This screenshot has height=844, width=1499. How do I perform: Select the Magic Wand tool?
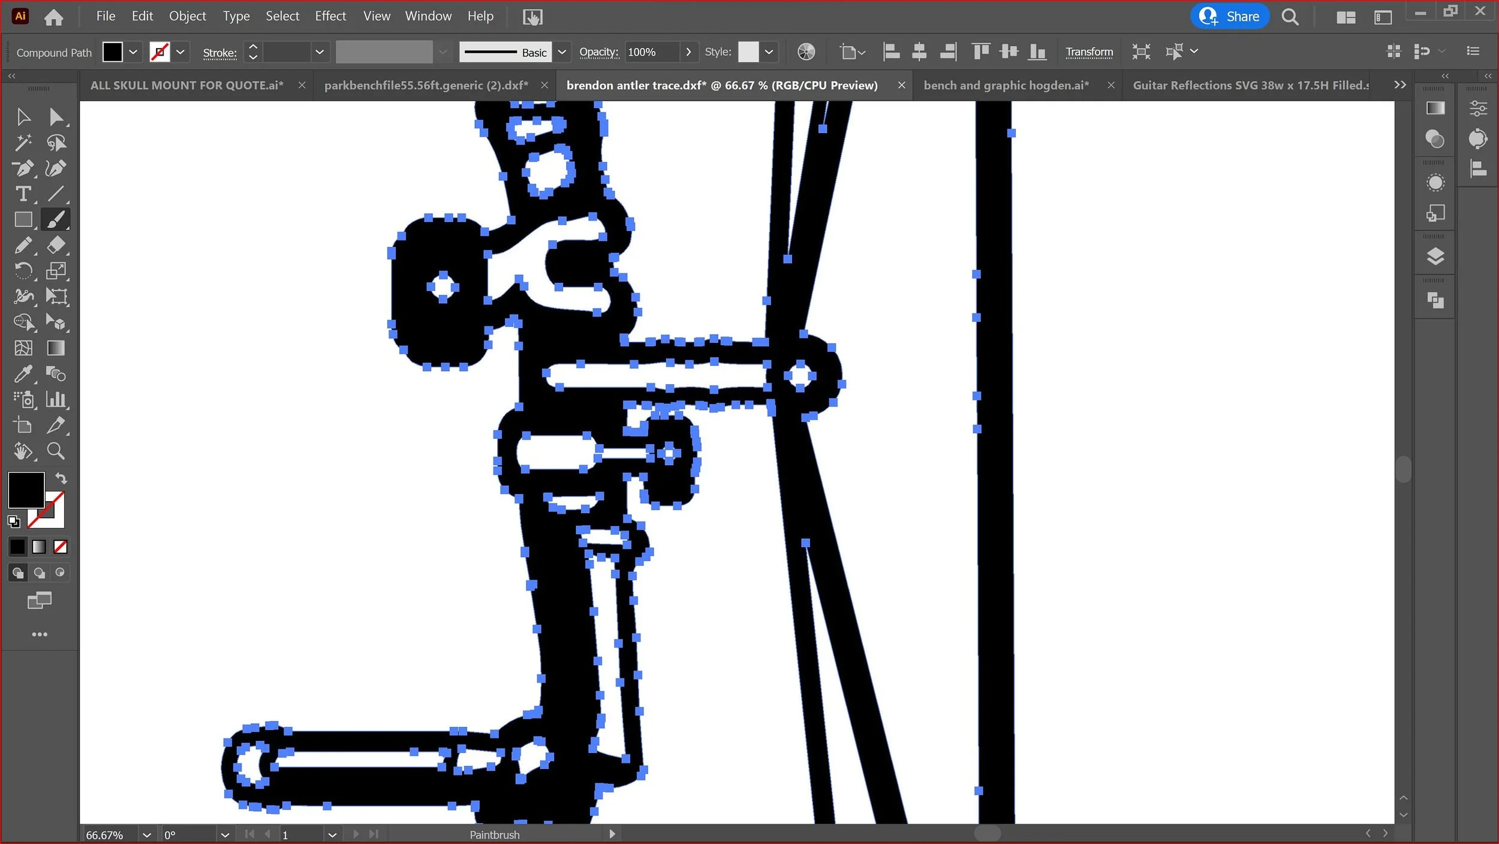click(23, 143)
